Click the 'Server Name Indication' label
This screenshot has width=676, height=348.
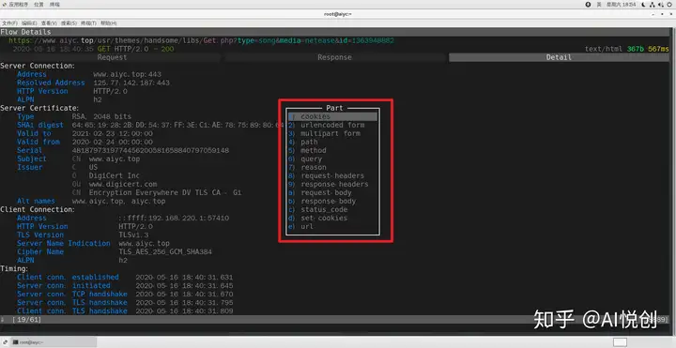click(64, 243)
